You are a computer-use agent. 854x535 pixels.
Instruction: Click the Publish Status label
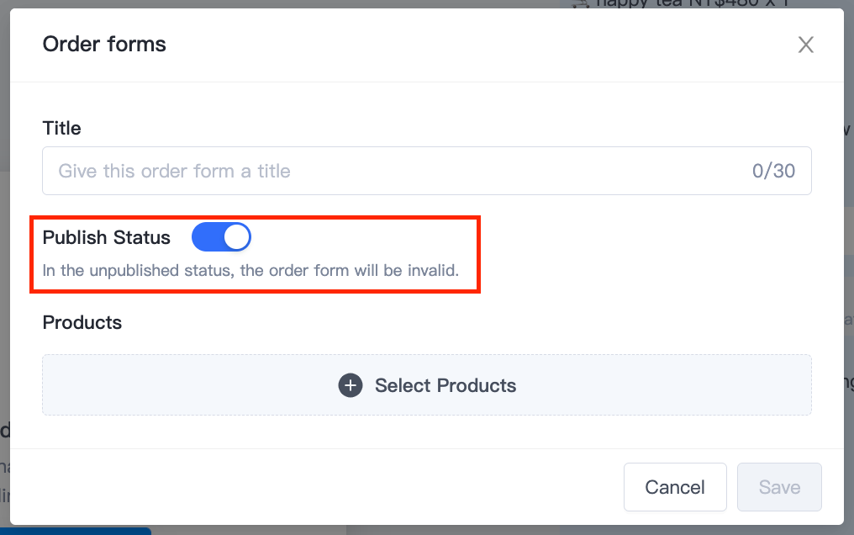(106, 237)
